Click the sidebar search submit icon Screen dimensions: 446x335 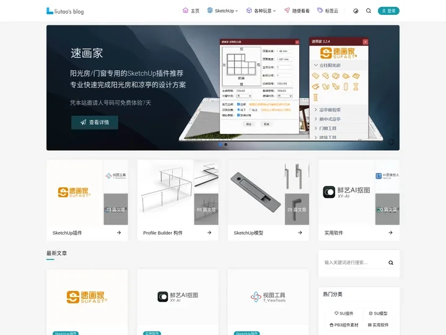[391, 262]
